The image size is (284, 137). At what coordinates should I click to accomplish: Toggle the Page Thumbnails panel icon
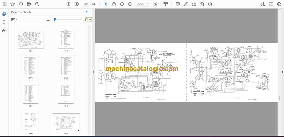pos(4,14)
